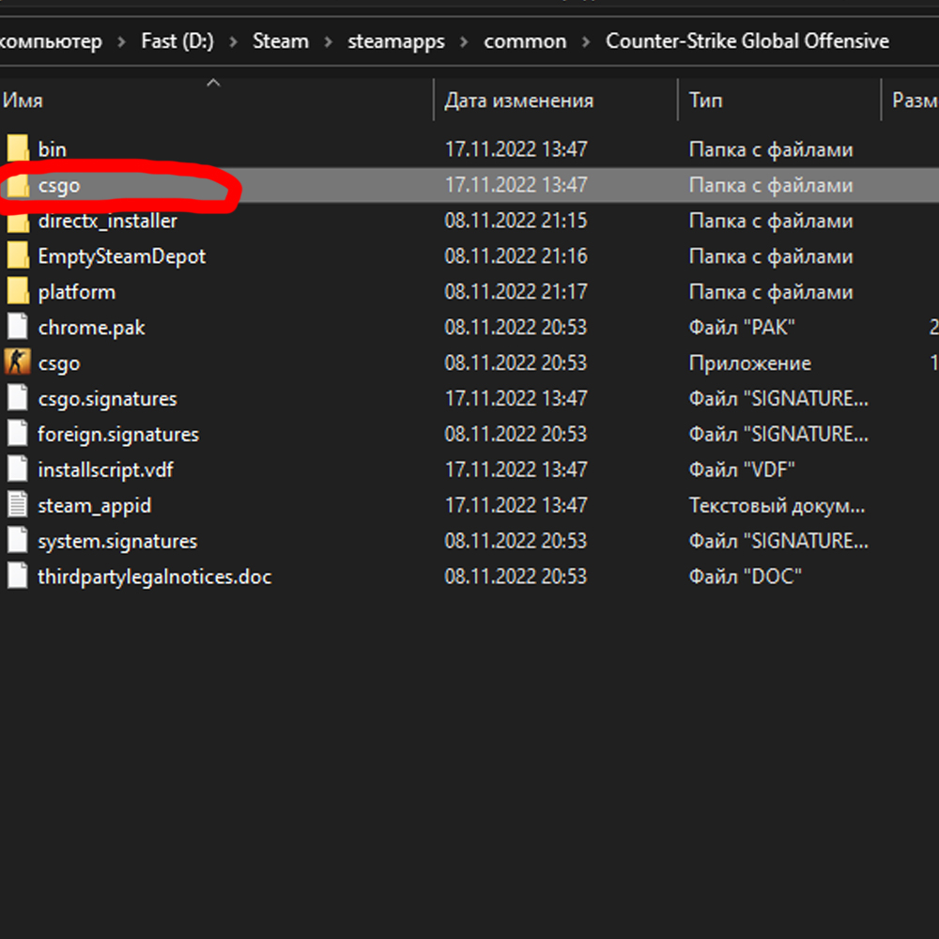Select installscript.vdf file name

pos(105,470)
